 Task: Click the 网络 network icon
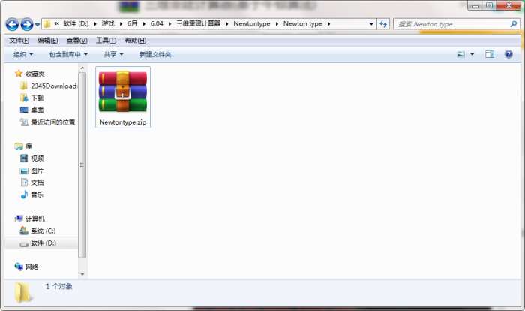19,267
